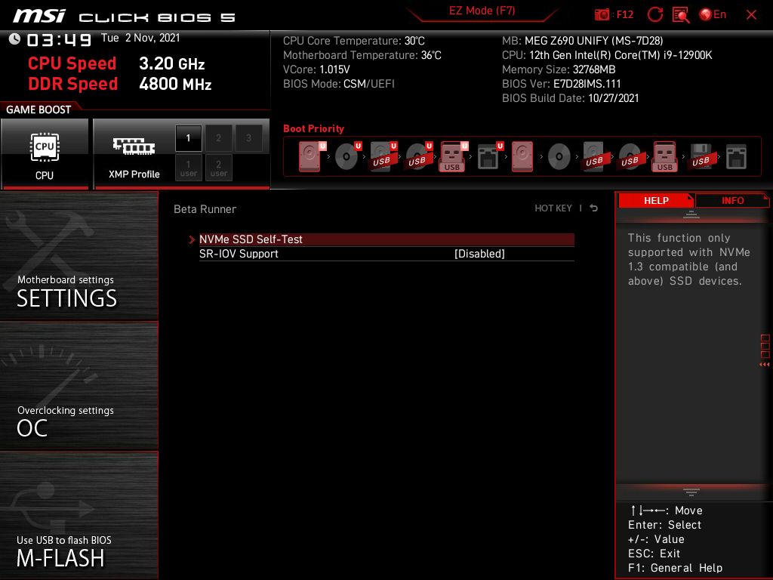The height and width of the screenshot is (580, 773).
Task: Select the UEFI CD/DVD boot icon
Action: coord(347,156)
